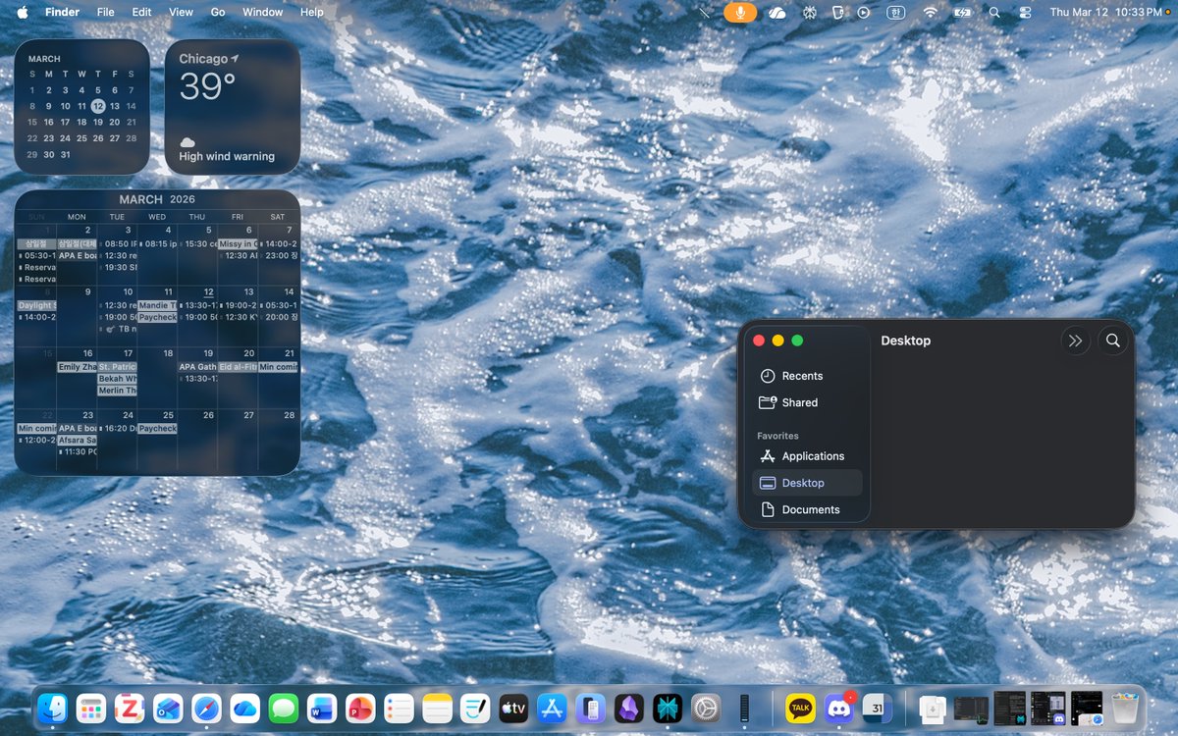The image size is (1178, 736).
Task: Click the play circle menu bar icon
Action: (x=864, y=12)
